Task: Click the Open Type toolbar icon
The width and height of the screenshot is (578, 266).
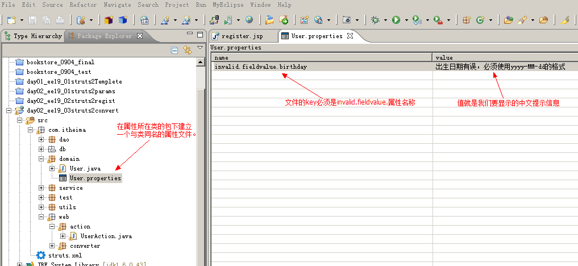Action: [x=509, y=20]
